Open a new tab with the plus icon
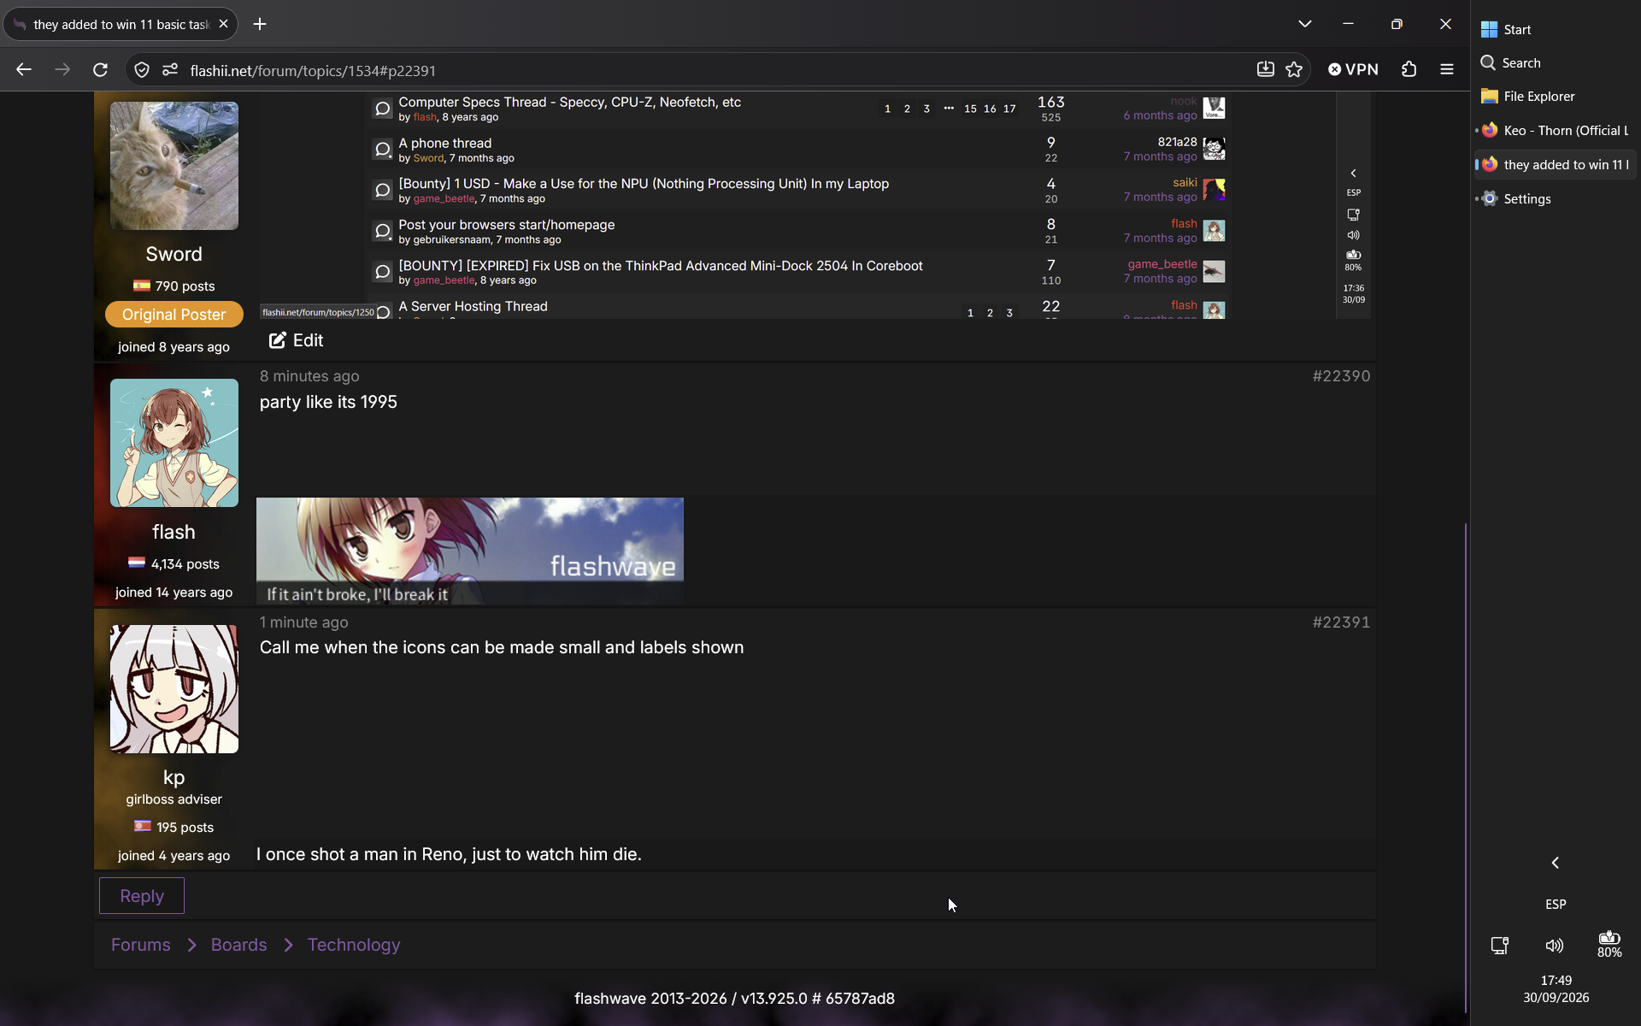 click(x=260, y=24)
